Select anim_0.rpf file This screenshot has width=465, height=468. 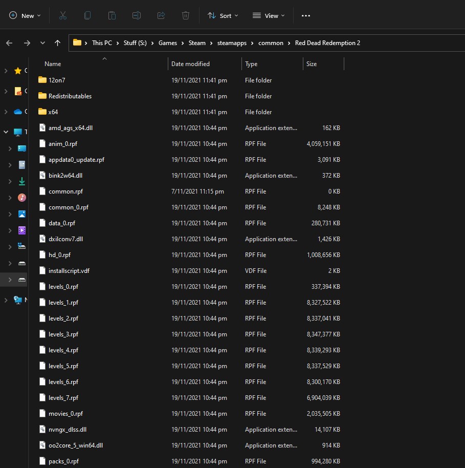click(x=190, y=144)
